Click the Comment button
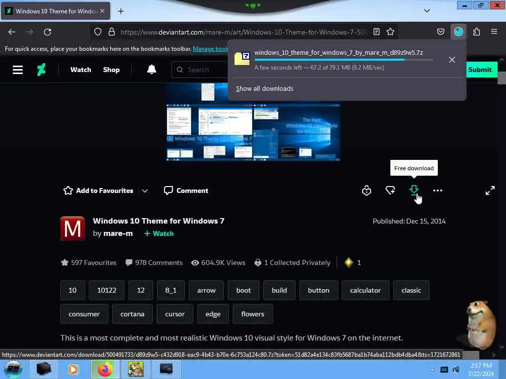 coord(186,190)
